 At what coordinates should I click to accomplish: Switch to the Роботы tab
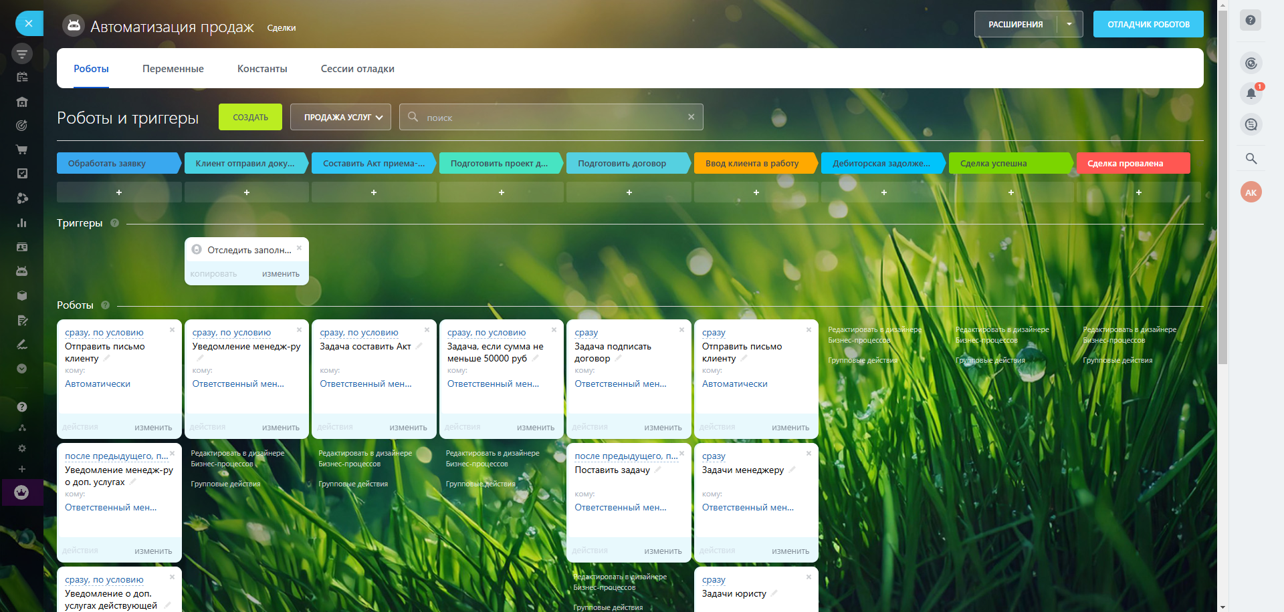click(91, 69)
